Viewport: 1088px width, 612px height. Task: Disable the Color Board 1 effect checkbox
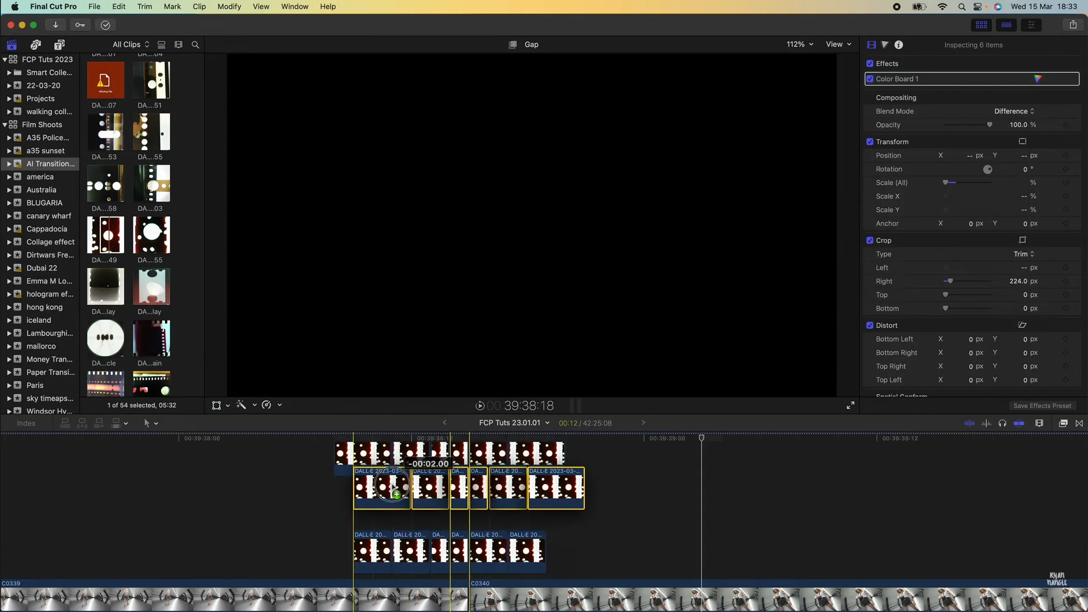870,79
